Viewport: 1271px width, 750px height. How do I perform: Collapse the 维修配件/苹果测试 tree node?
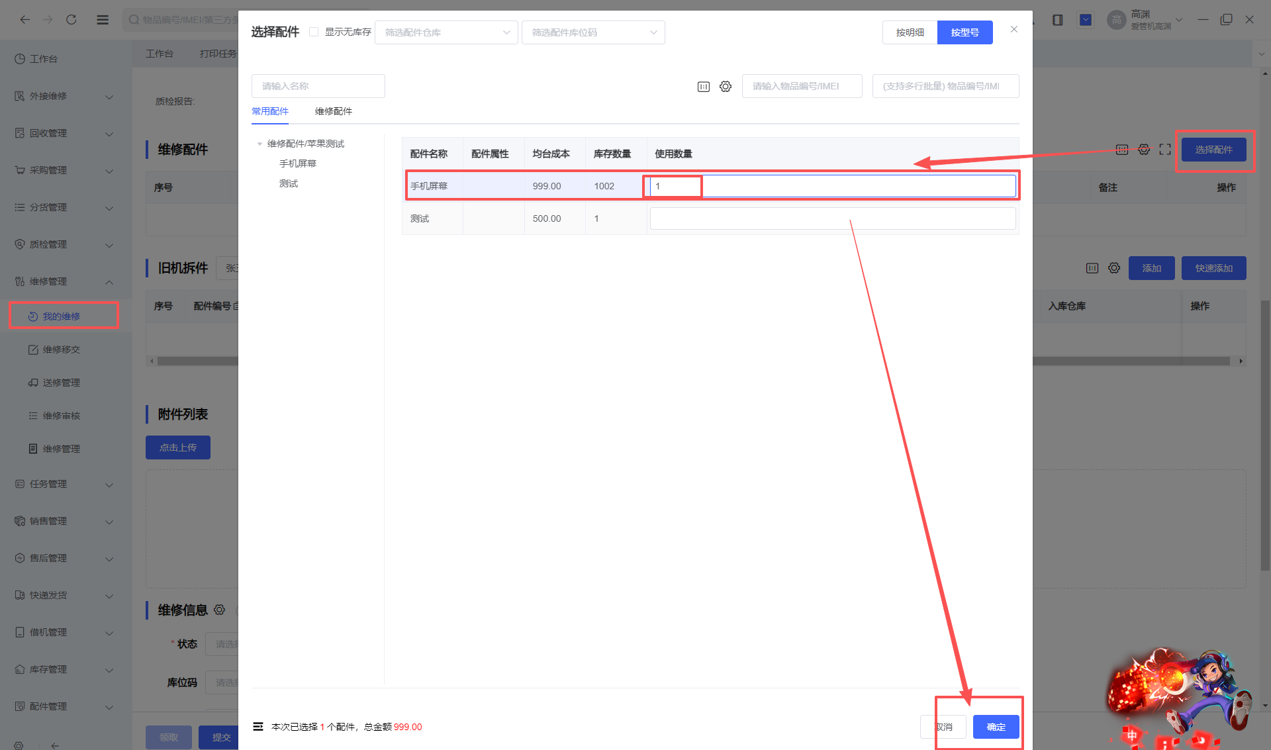tap(259, 144)
